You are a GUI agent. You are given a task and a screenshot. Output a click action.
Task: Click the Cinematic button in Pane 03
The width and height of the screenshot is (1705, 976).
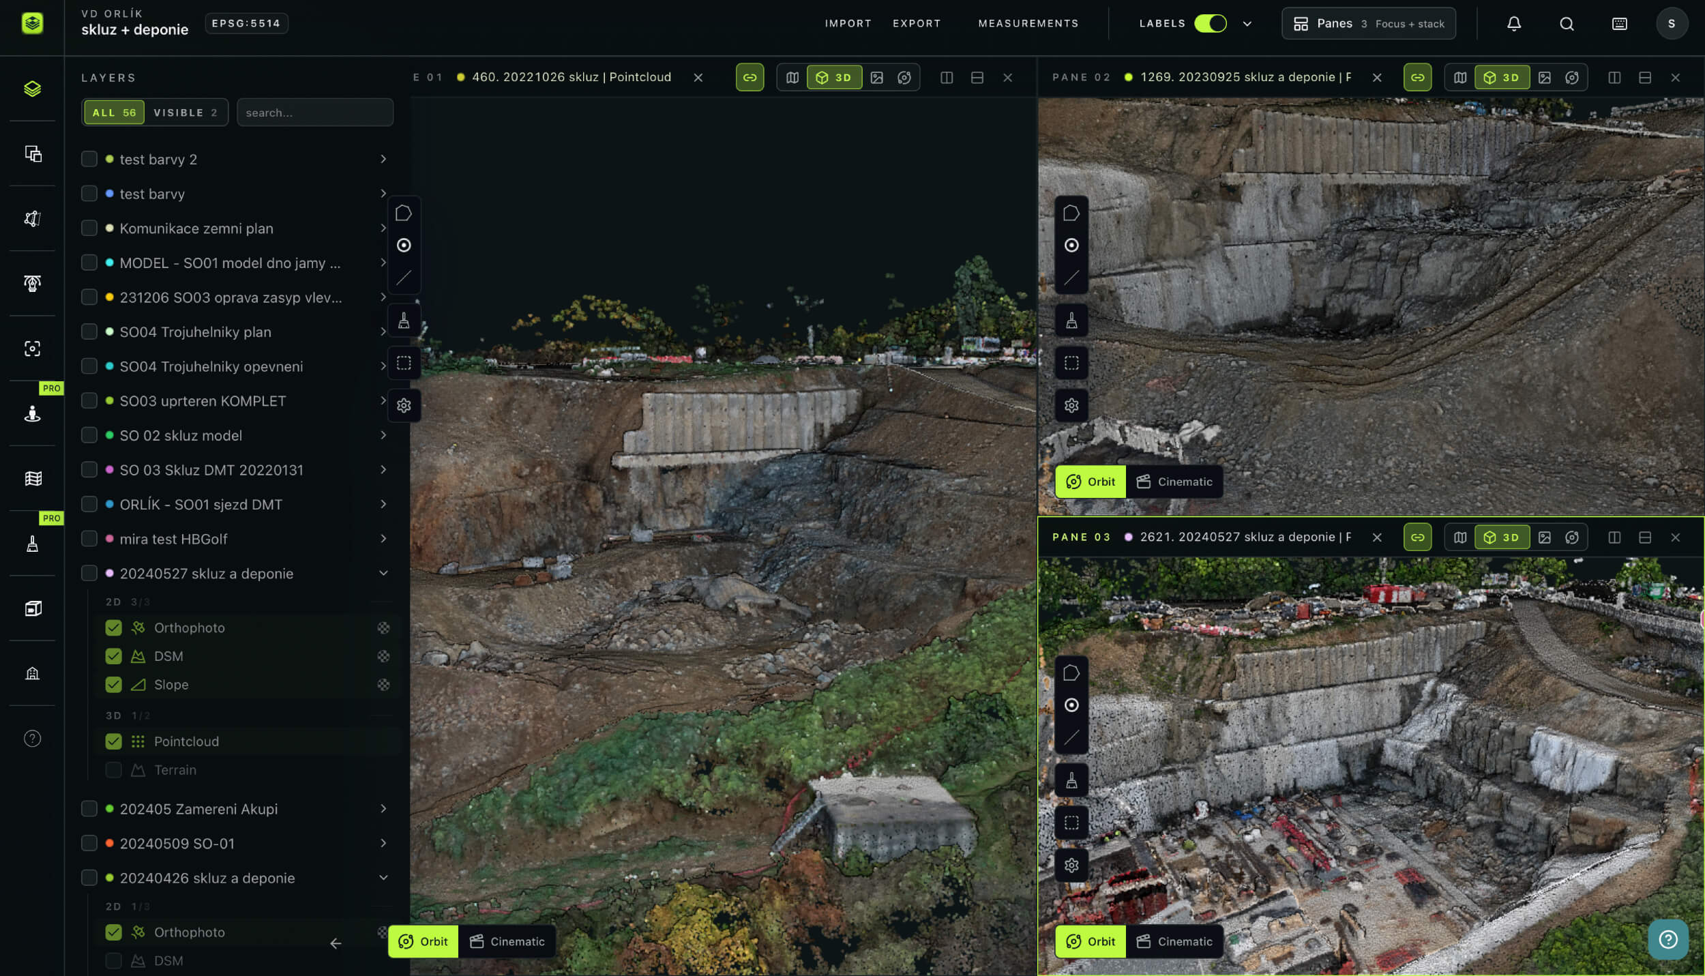1174,941
